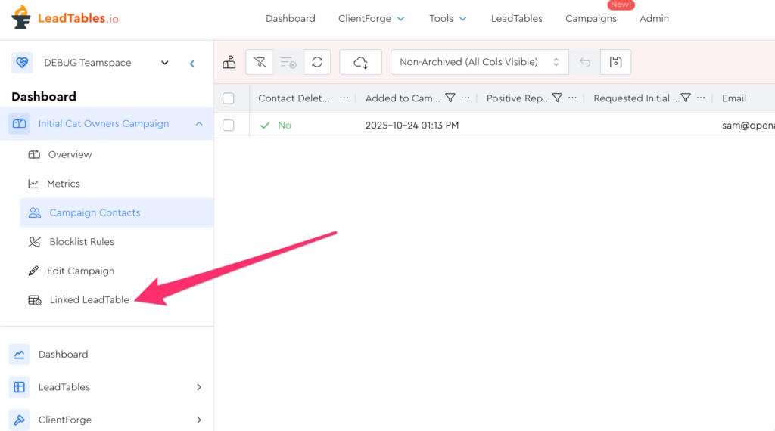Open the Campaigns top menu item
This screenshot has height=431, width=775.
pos(590,18)
